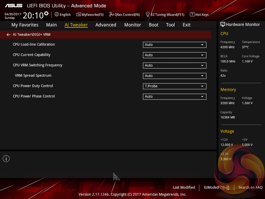Select CPU VRM Switching Frequency label
265x199 pixels.
tap(38, 65)
